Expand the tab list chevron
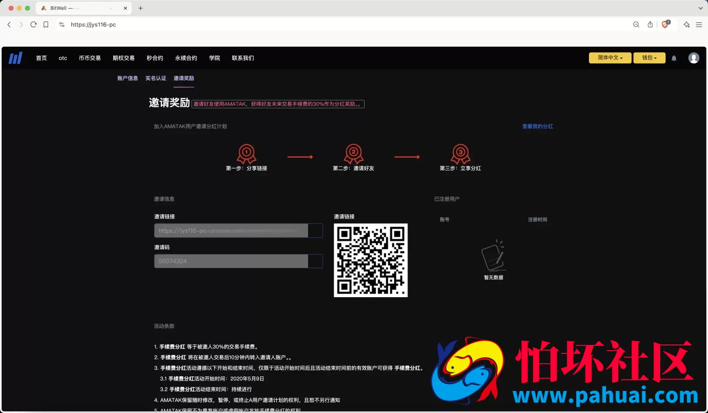This screenshot has width=708, height=413. click(700, 8)
